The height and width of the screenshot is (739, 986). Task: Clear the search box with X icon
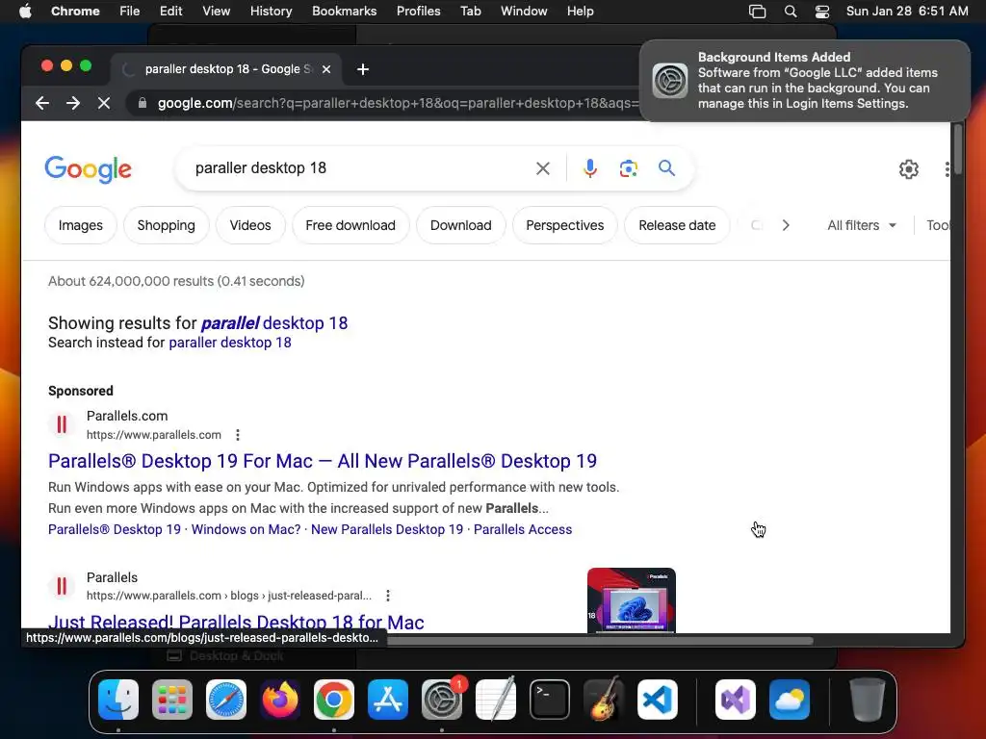543,168
